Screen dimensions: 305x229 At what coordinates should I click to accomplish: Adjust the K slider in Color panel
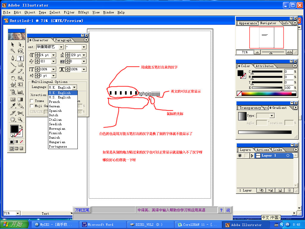tap(282, 89)
